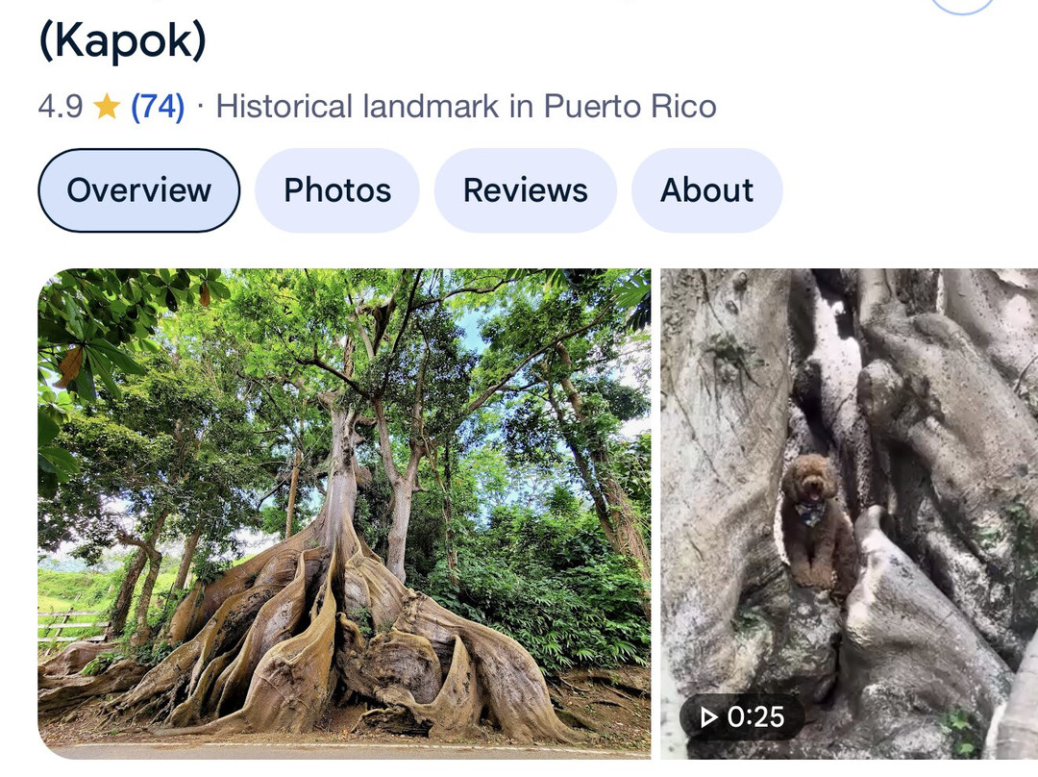Viewport: 1038px width, 777px height.
Task: Switch to the Overview tab
Action: tap(138, 190)
